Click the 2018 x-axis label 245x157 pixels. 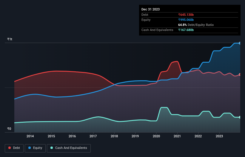[x=114, y=136]
